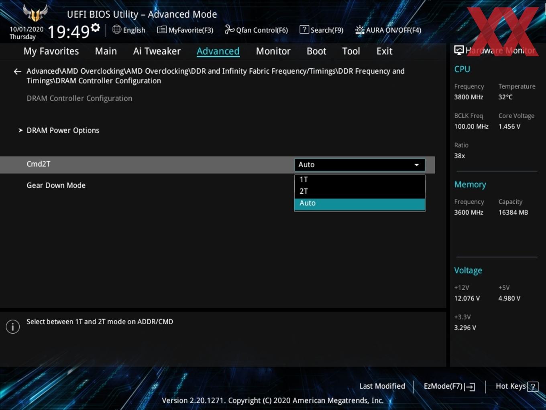Click the +12V value 12.076 V

pyautogui.click(x=467, y=298)
